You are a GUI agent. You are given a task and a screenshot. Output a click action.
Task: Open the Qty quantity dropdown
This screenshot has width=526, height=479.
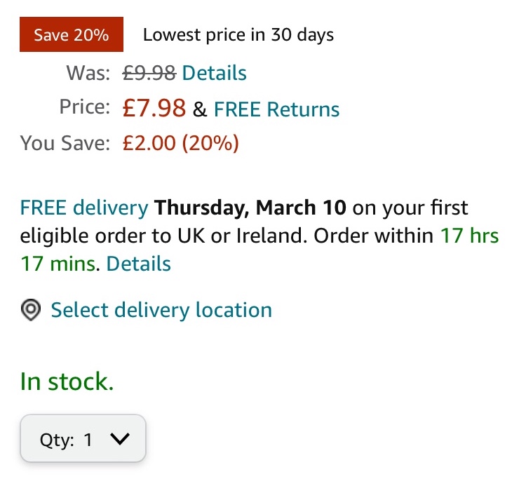pos(83,438)
